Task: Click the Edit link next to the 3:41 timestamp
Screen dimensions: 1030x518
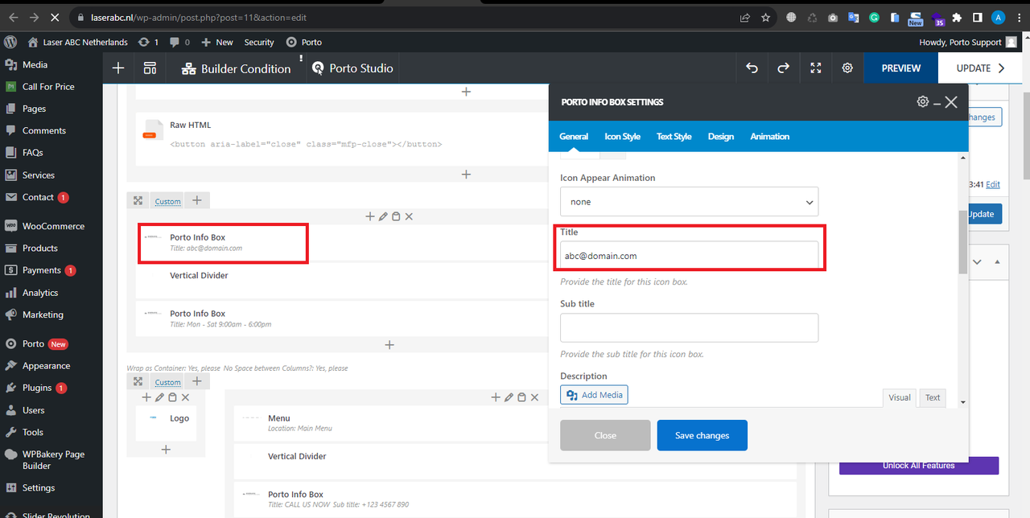Action: [x=993, y=184]
